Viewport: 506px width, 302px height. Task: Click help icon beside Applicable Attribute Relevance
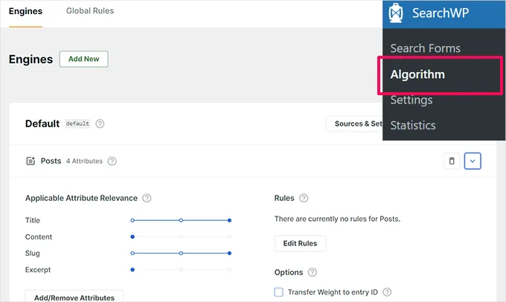click(147, 199)
